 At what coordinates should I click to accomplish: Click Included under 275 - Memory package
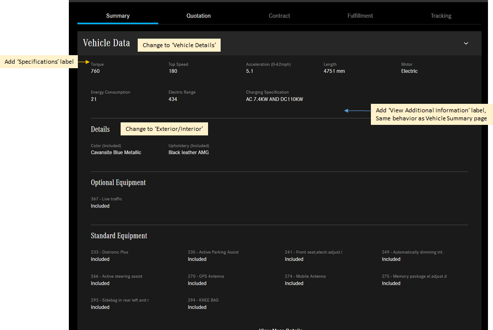[x=391, y=283]
